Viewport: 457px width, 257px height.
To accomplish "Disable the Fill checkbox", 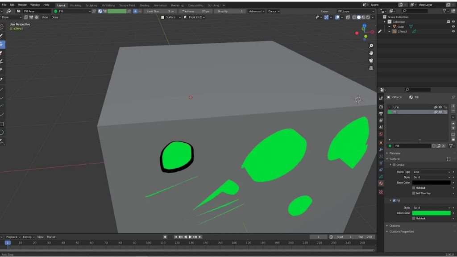I will coord(394,200).
